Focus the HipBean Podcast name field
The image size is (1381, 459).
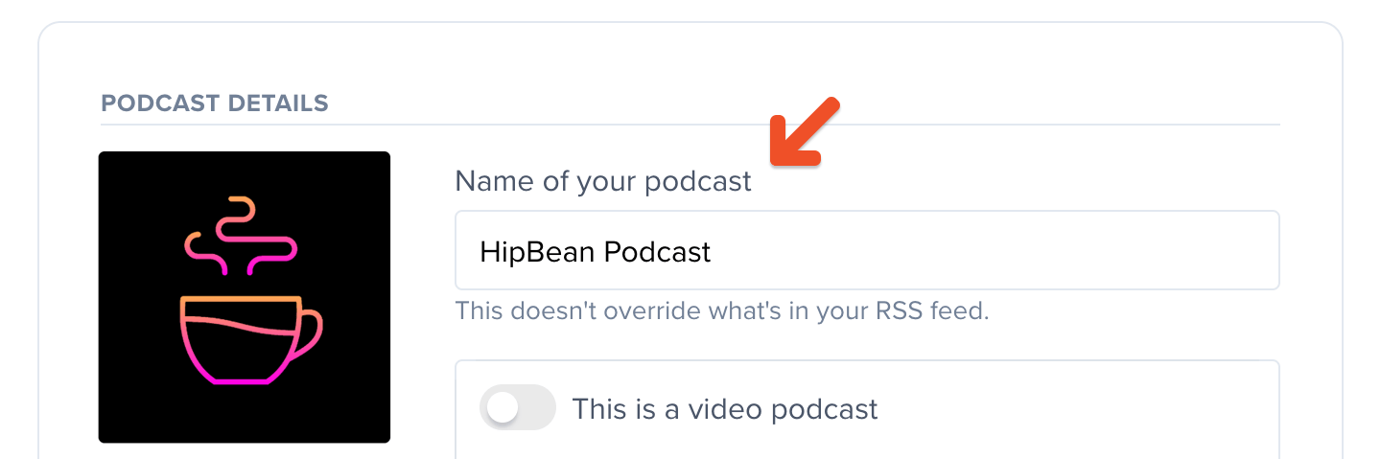point(867,250)
